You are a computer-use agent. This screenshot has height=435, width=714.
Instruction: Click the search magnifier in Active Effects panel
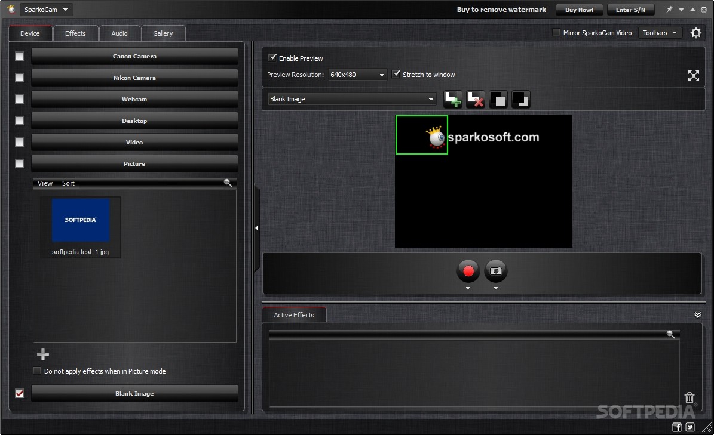pyautogui.click(x=670, y=334)
